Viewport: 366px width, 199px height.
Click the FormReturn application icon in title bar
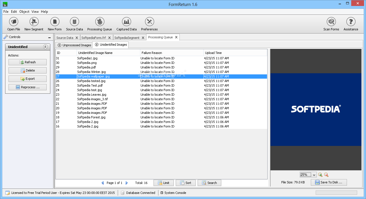click(x=5, y=4)
